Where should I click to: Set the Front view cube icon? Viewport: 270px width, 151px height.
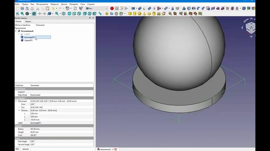(x=69, y=14)
